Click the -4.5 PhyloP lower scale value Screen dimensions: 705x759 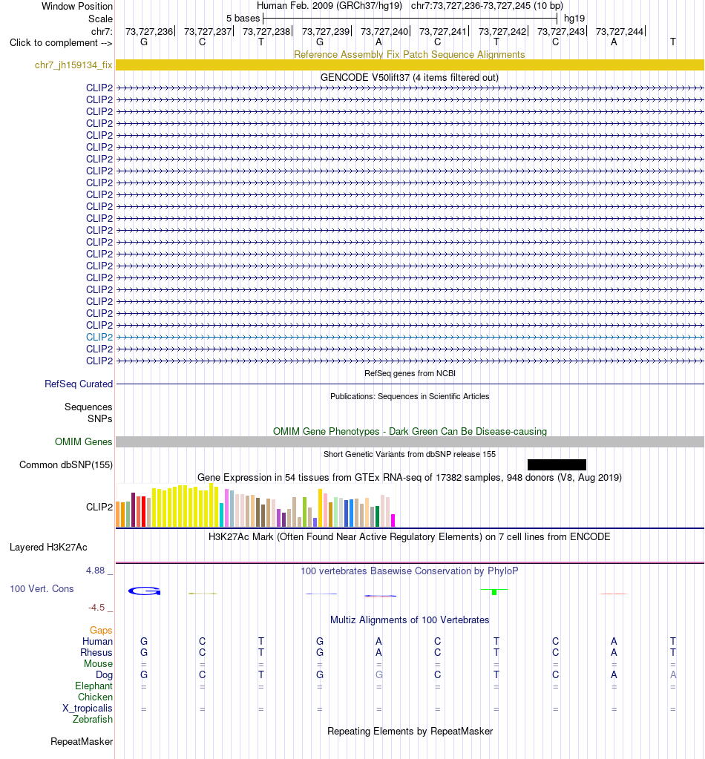[x=96, y=607]
